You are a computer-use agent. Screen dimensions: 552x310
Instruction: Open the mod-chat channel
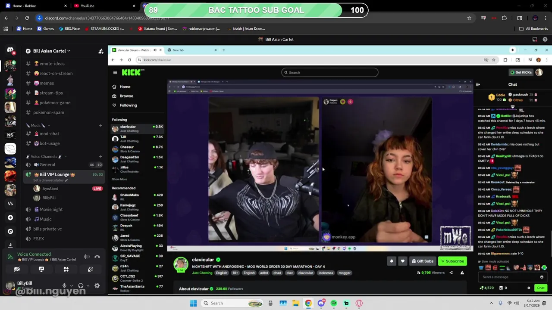64,133
